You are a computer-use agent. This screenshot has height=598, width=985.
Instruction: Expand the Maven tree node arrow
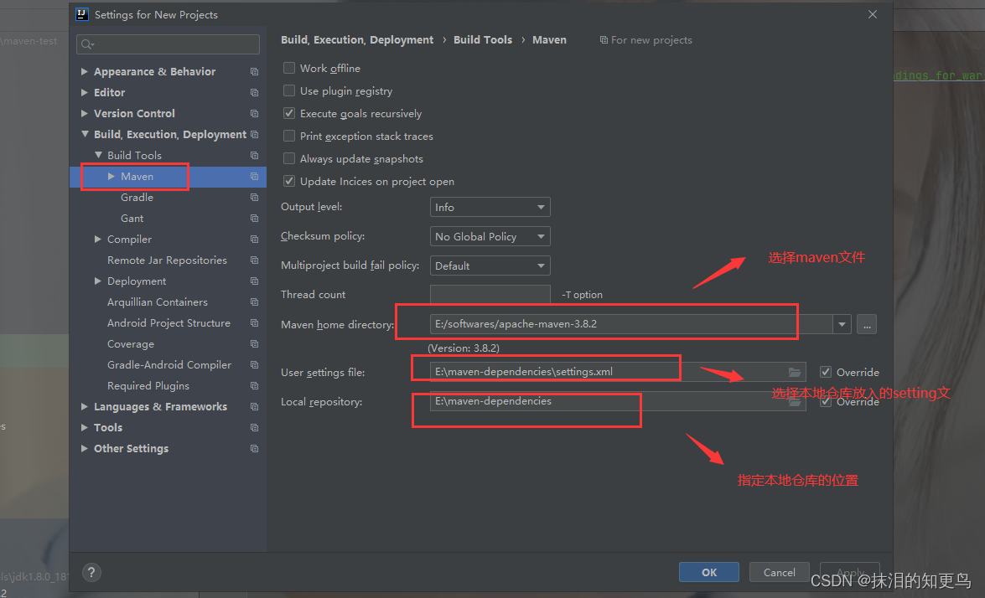coord(111,177)
